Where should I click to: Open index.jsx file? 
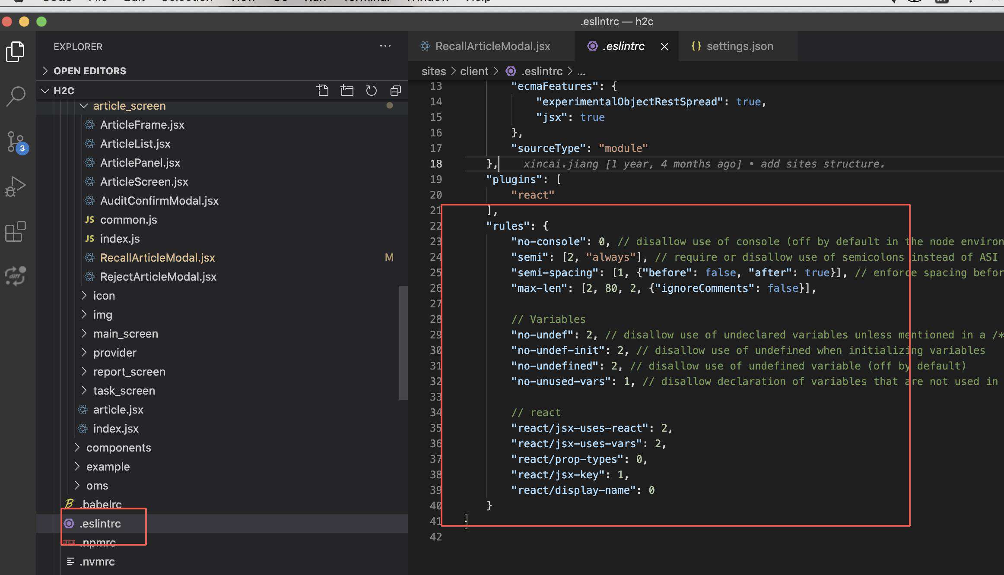click(x=116, y=429)
